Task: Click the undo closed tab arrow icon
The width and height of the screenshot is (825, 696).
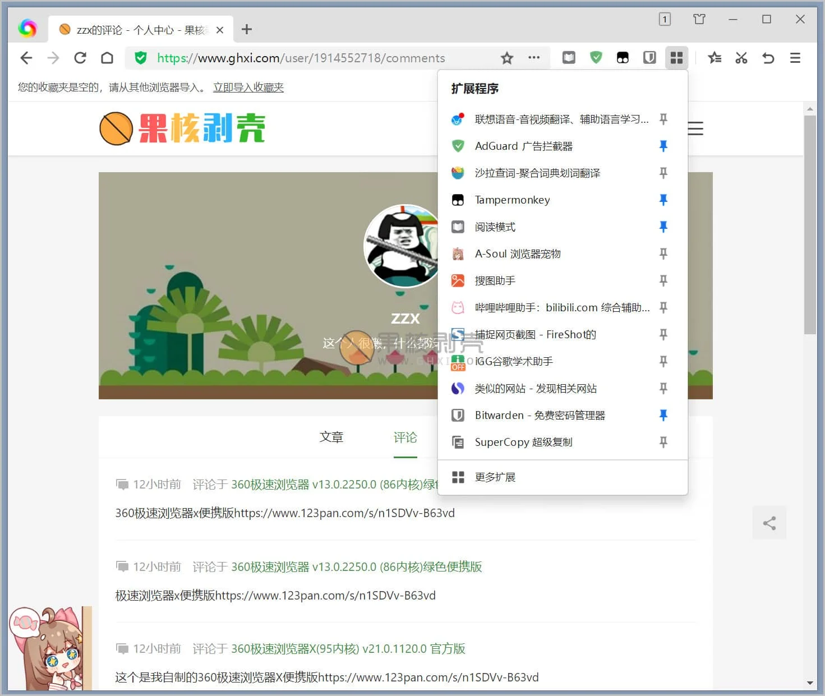Action: pyautogui.click(x=768, y=58)
